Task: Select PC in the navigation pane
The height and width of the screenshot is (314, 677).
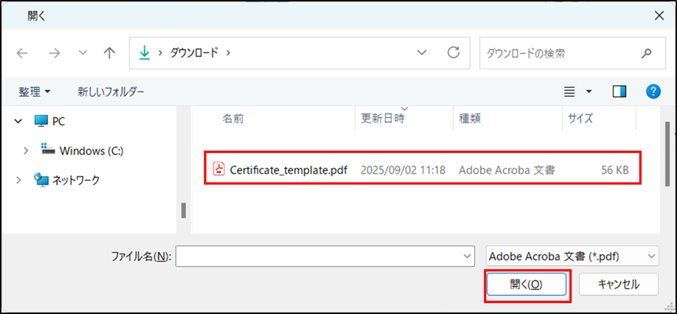Action: point(49,122)
